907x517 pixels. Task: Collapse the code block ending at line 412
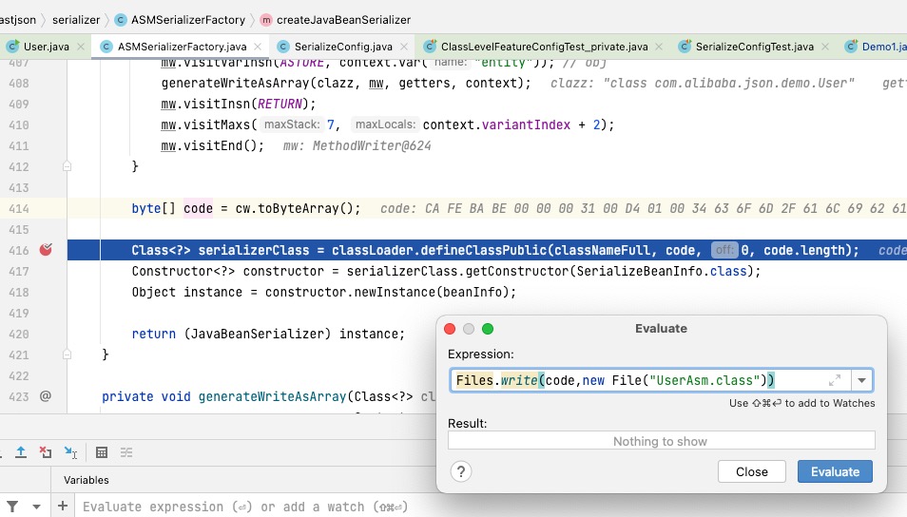(68, 166)
